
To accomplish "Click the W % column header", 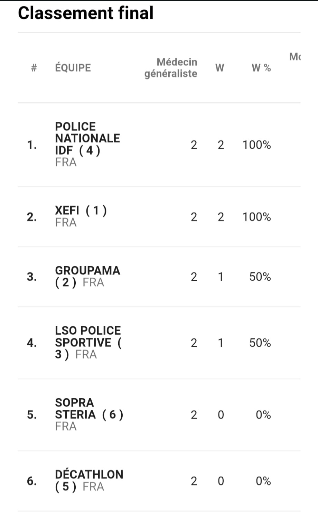I will 261,68.
